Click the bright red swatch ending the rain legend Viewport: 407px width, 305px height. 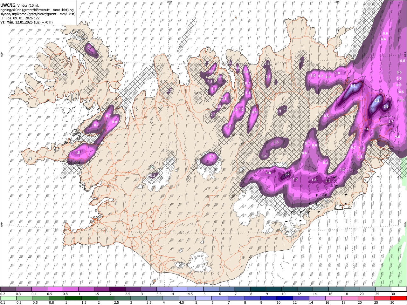398,298
